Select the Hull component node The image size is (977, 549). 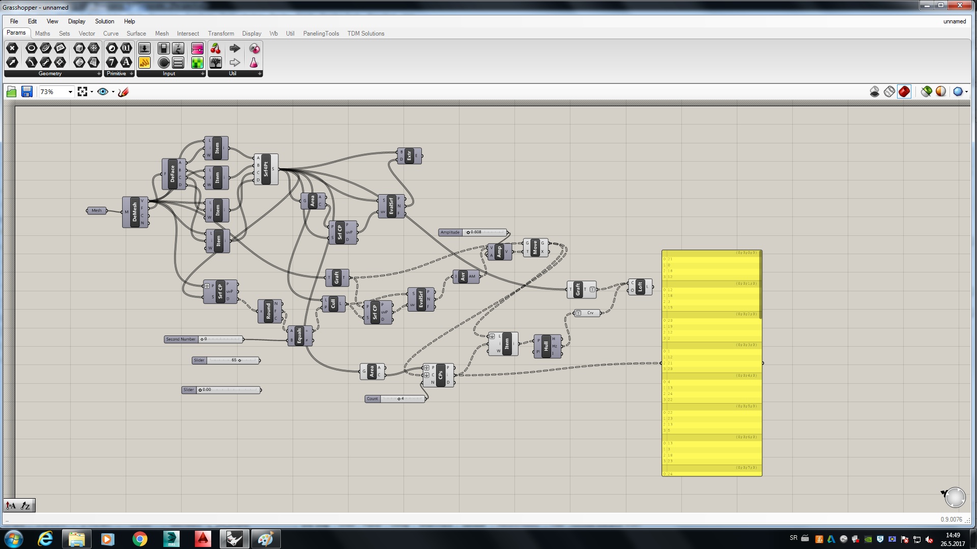548,346
